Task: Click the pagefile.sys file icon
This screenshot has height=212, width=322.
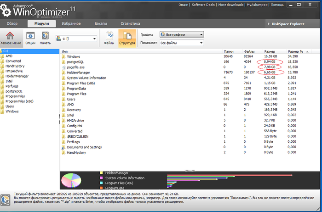Action: coord(63,67)
